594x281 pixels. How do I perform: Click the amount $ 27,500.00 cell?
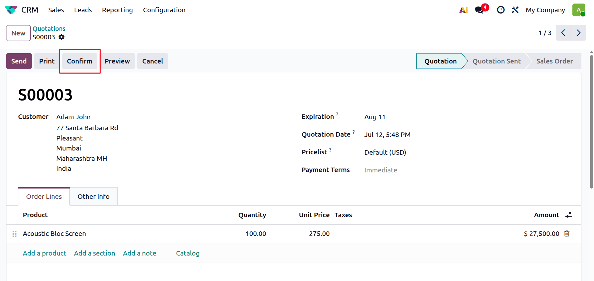pos(541,234)
